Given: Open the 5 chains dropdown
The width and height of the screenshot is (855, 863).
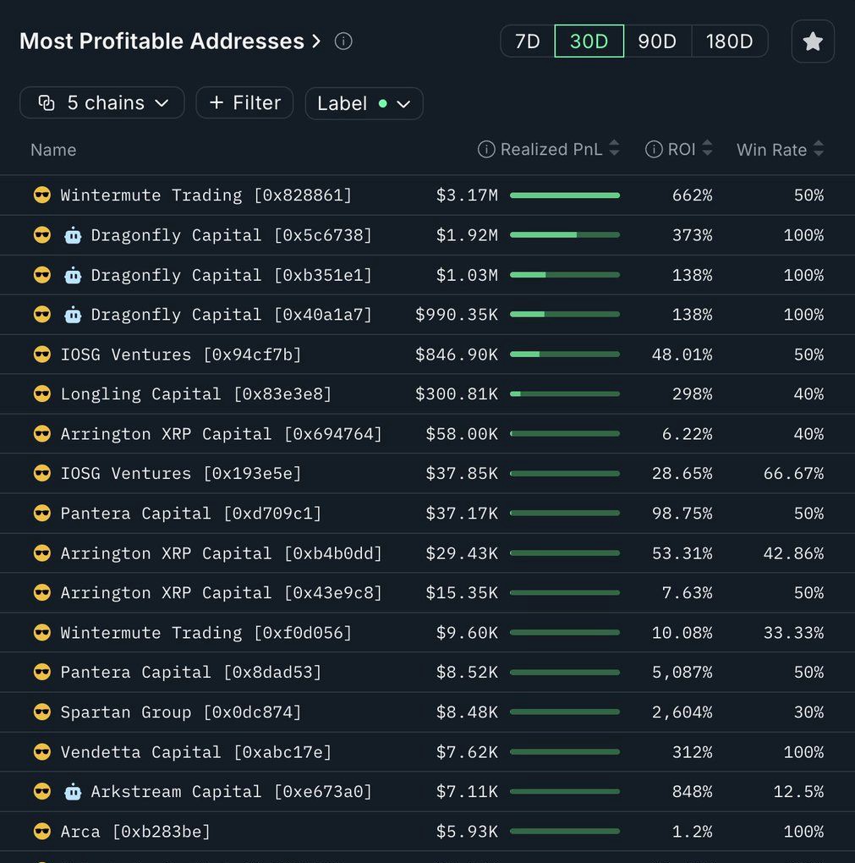Looking at the screenshot, I should (101, 102).
